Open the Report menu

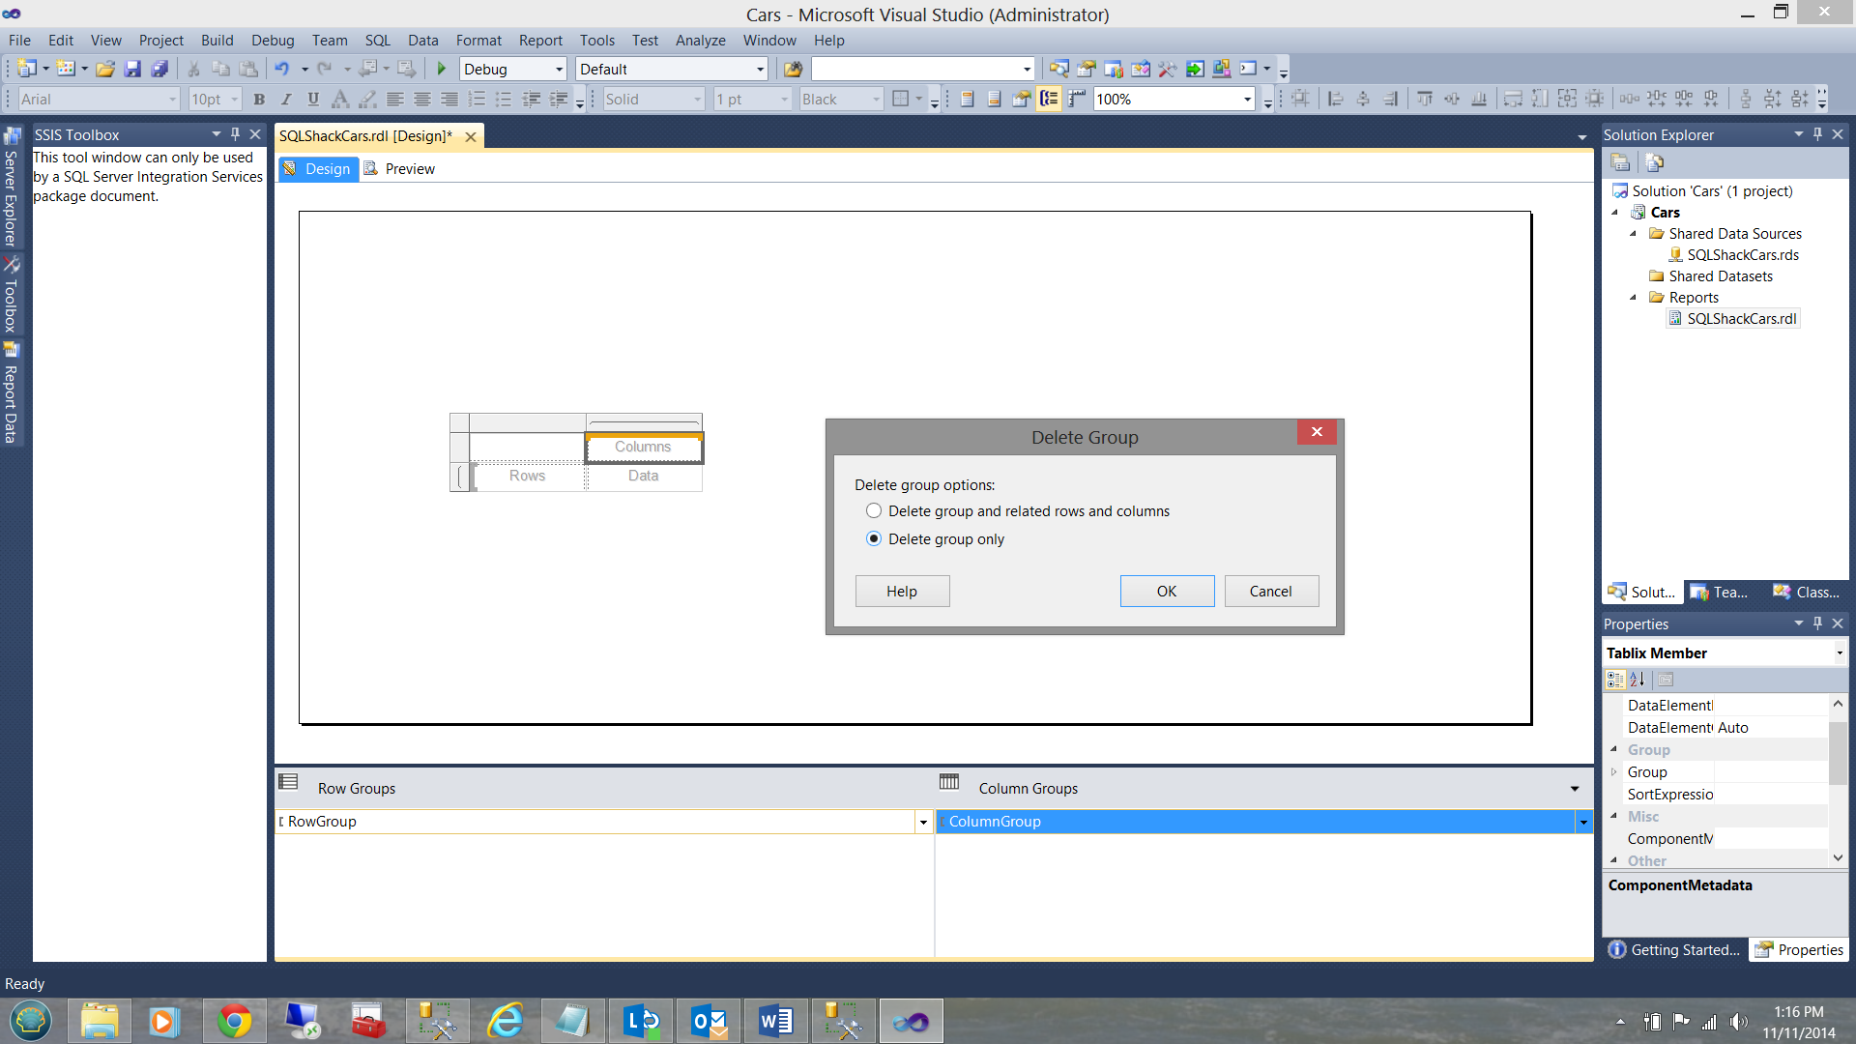pyautogui.click(x=539, y=40)
